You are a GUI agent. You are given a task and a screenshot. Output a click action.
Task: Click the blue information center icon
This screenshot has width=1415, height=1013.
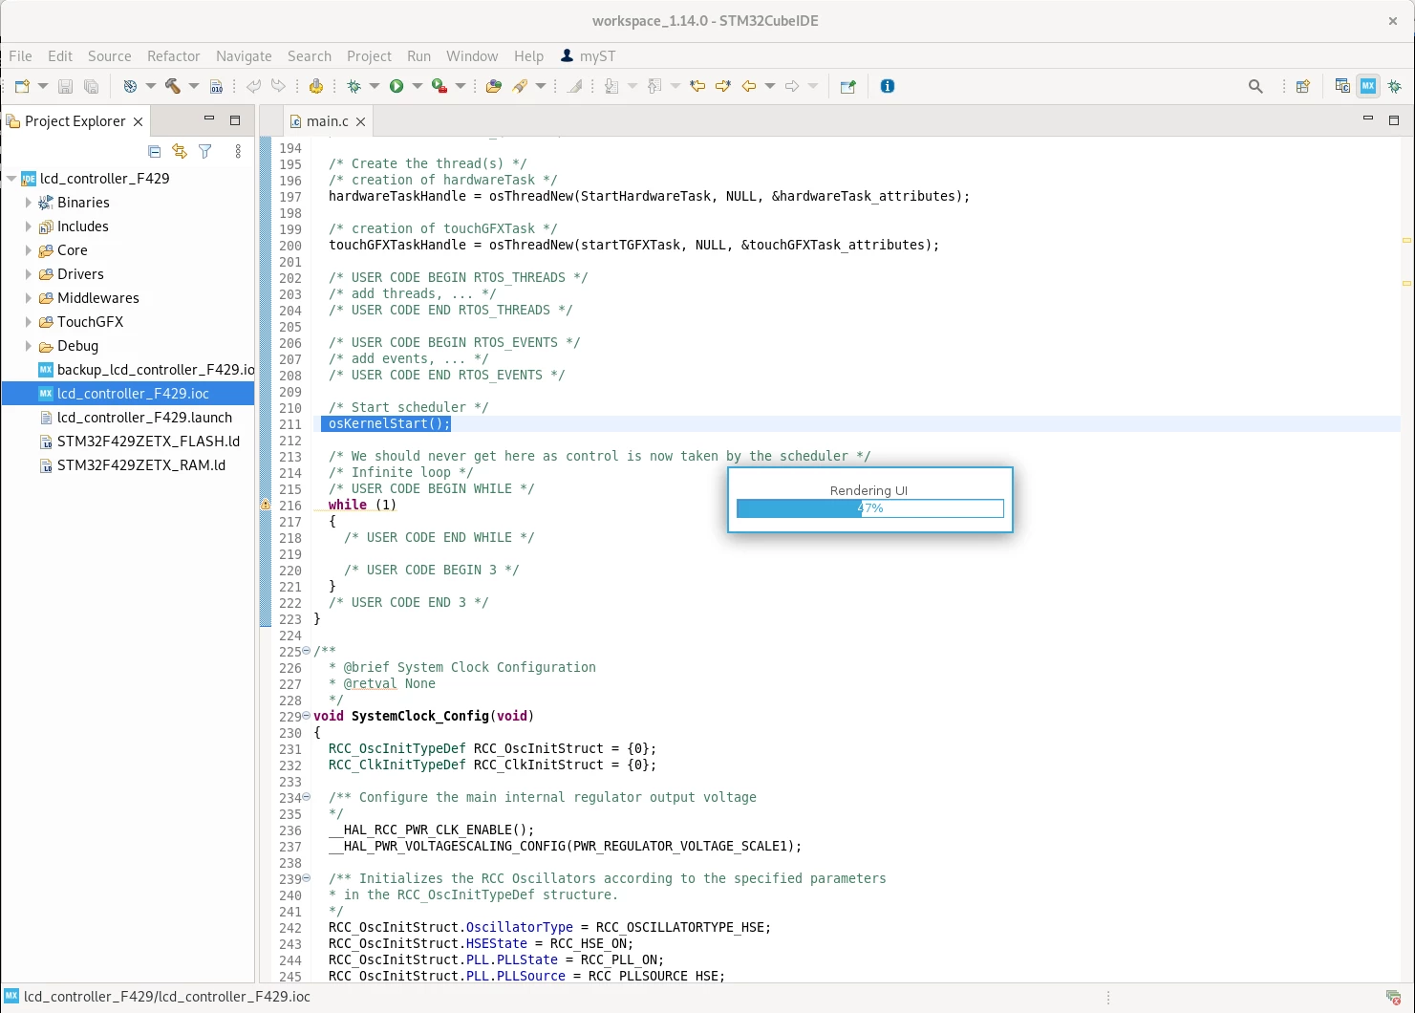888,86
